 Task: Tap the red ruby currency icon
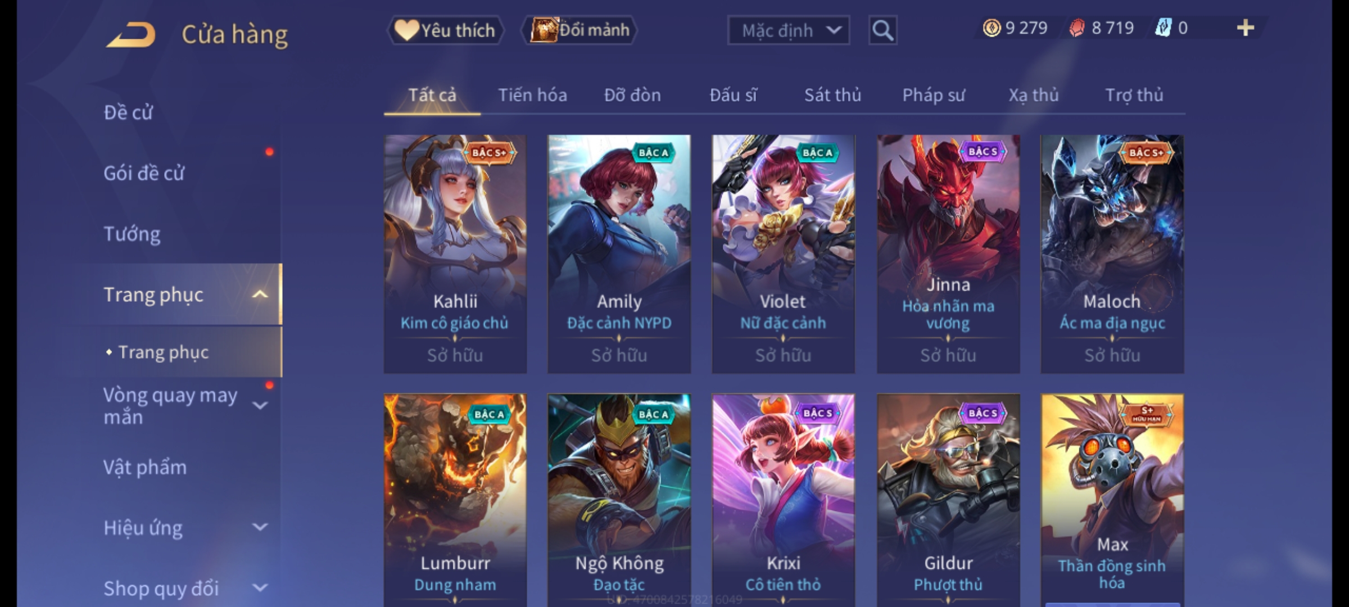coord(1077,28)
